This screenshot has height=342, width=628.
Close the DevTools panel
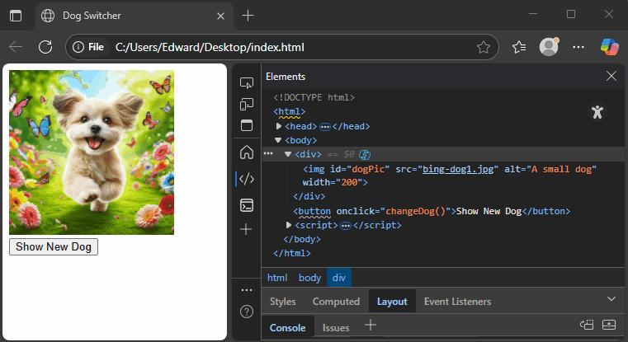pyautogui.click(x=611, y=76)
